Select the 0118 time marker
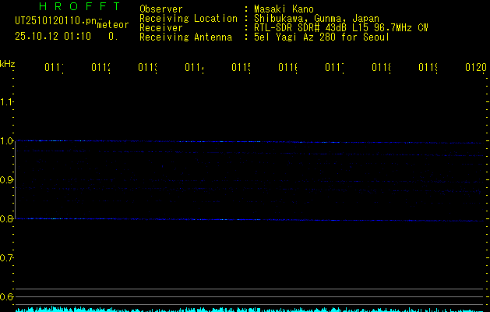Viewport: 490px width, 312px height. point(381,69)
